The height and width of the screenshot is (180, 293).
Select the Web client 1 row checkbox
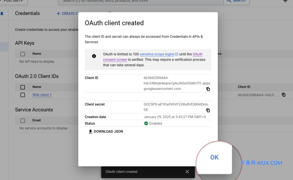[x=23, y=95]
